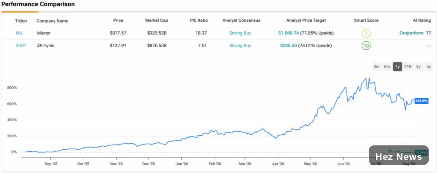Click the Market Cap column header
The height and width of the screenshot is (173, 437).
coord(157,20)
